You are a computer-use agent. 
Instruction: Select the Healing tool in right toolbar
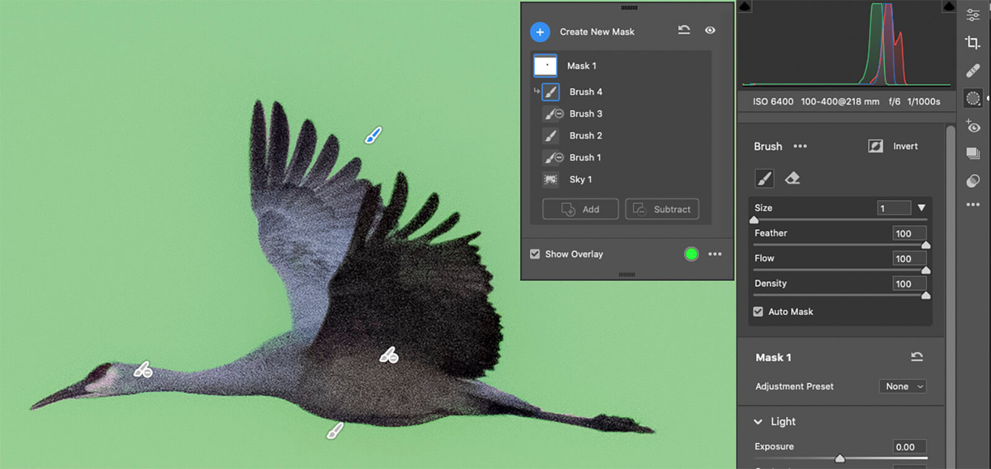[972, 71]
